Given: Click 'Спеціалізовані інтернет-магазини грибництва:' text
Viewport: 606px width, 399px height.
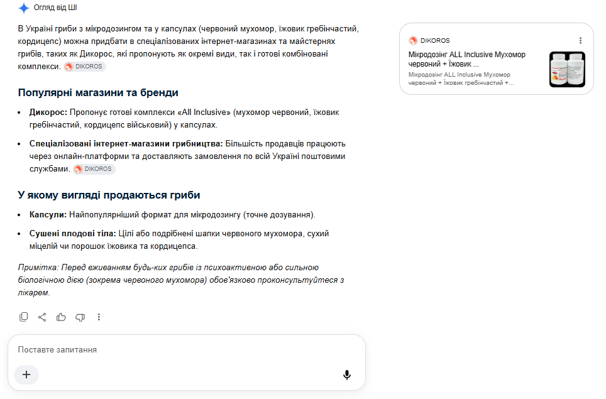Looking at the screenshot, I should tap(126, 144).
